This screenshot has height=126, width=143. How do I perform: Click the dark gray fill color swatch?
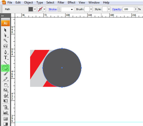pyautogui.click(x=31, y=9)
